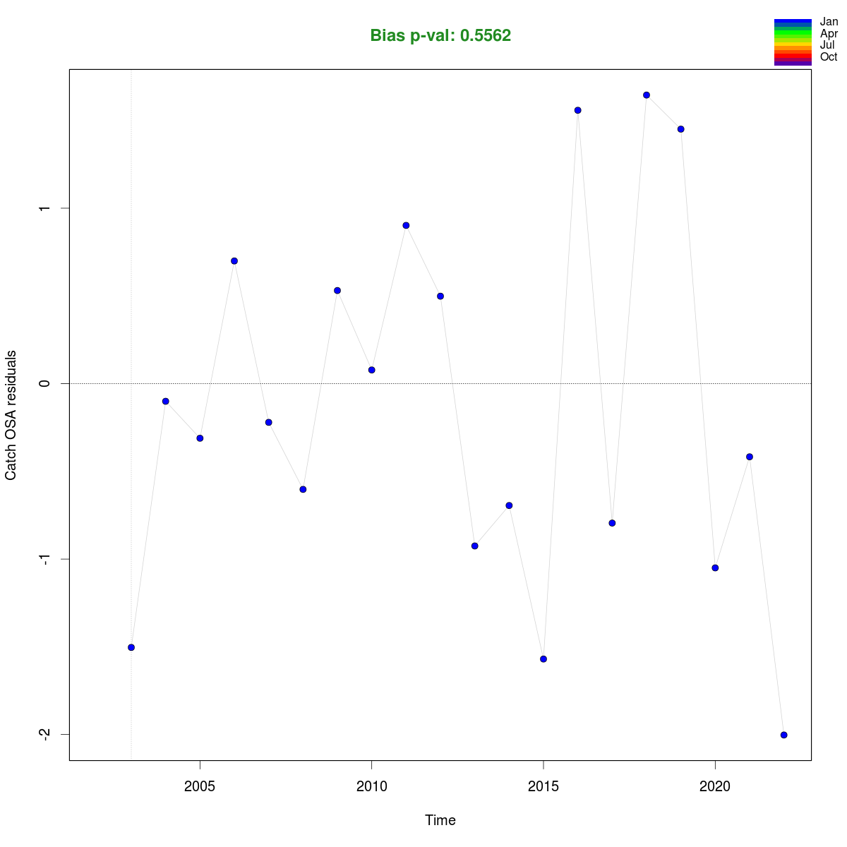Select the 2017 data point
Screen dimensions: 847x847
(612, 523)
